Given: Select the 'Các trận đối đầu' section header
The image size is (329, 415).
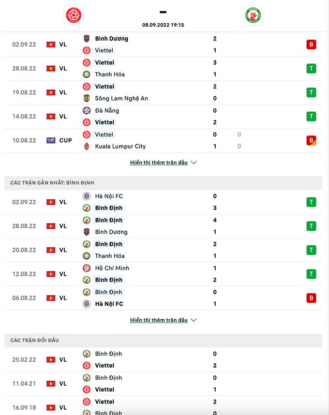Looking at the screenshot, I should tap(164, 341).
